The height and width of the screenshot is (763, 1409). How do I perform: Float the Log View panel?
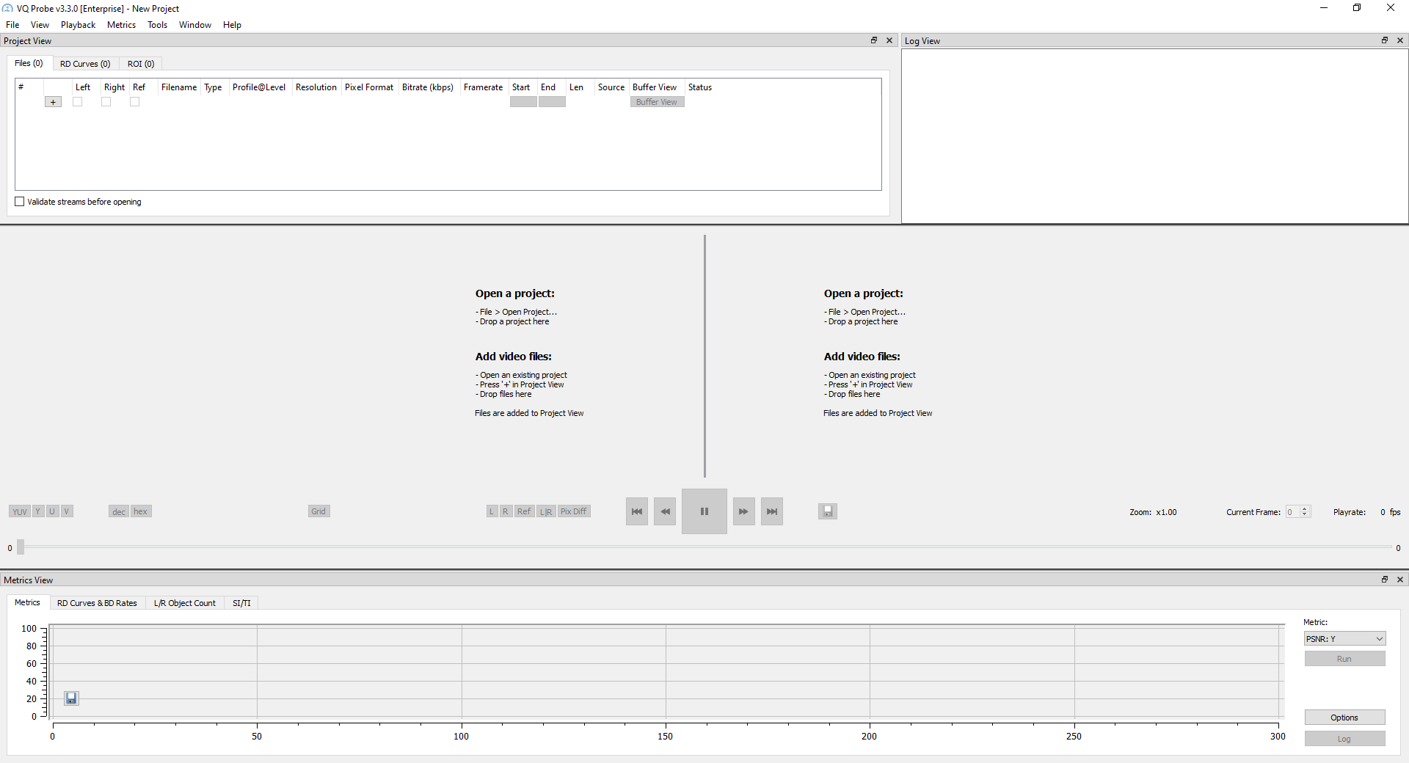(x=1385, y=40)
